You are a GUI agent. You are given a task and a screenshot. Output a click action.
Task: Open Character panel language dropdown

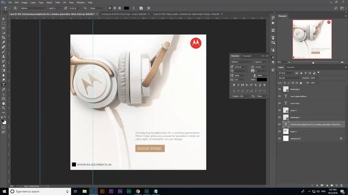(x=241, y=96)
